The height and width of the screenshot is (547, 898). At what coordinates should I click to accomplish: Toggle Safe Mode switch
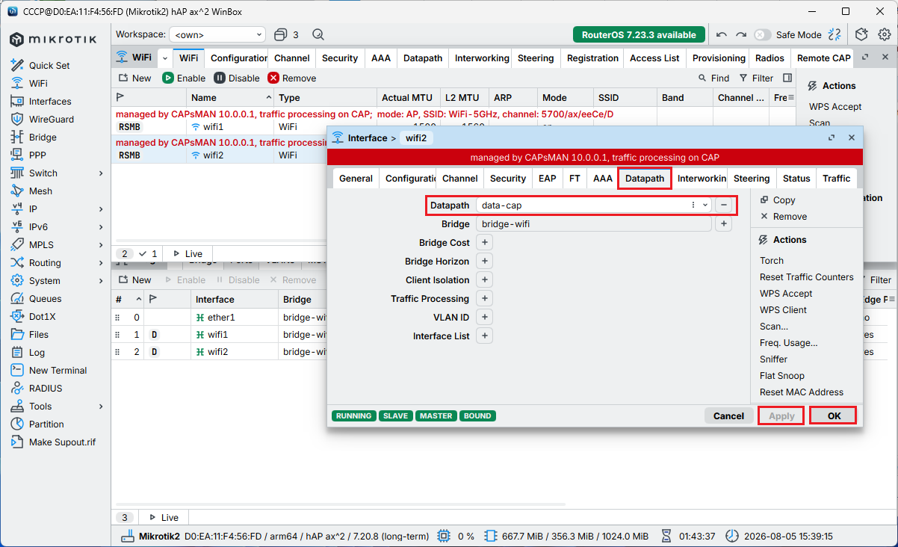coord(762,34)
